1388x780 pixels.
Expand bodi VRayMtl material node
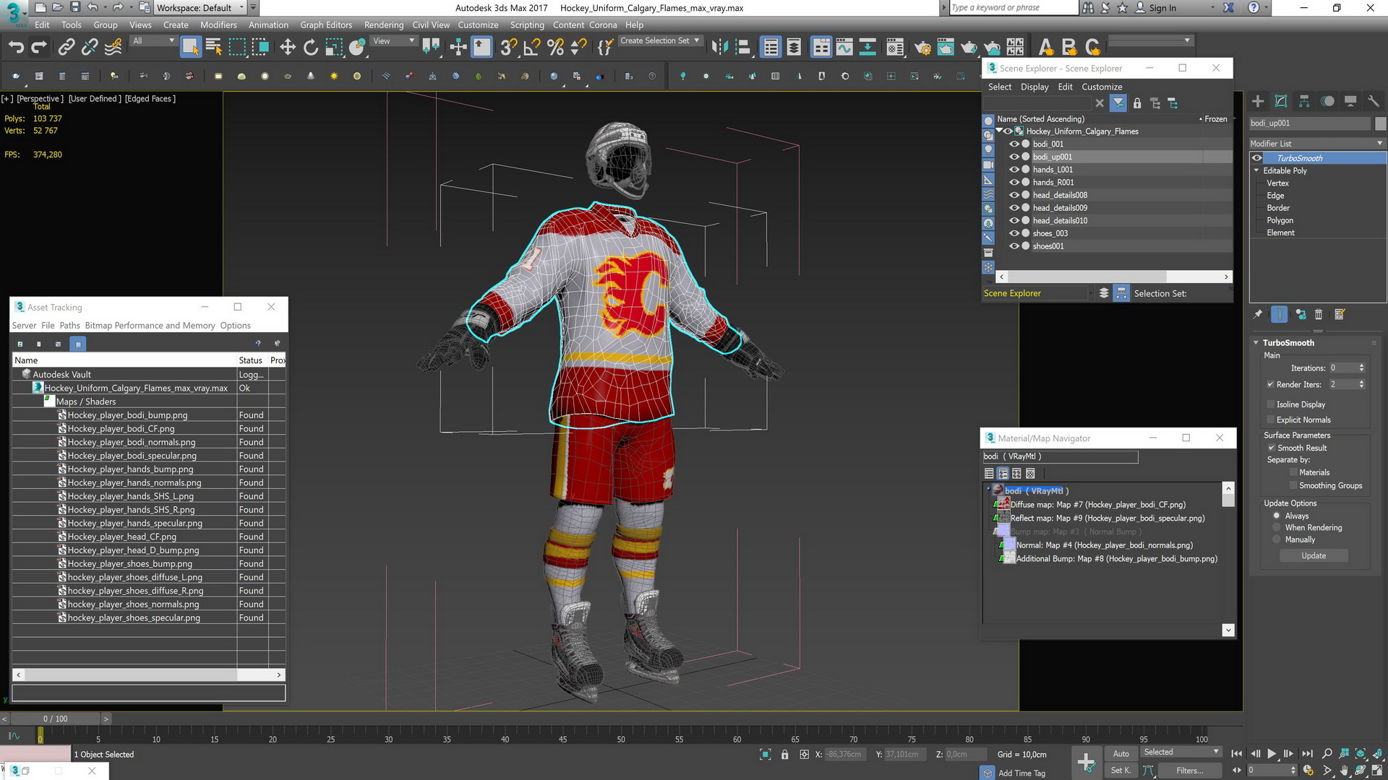pyautogui.click(x=988, y=490)
